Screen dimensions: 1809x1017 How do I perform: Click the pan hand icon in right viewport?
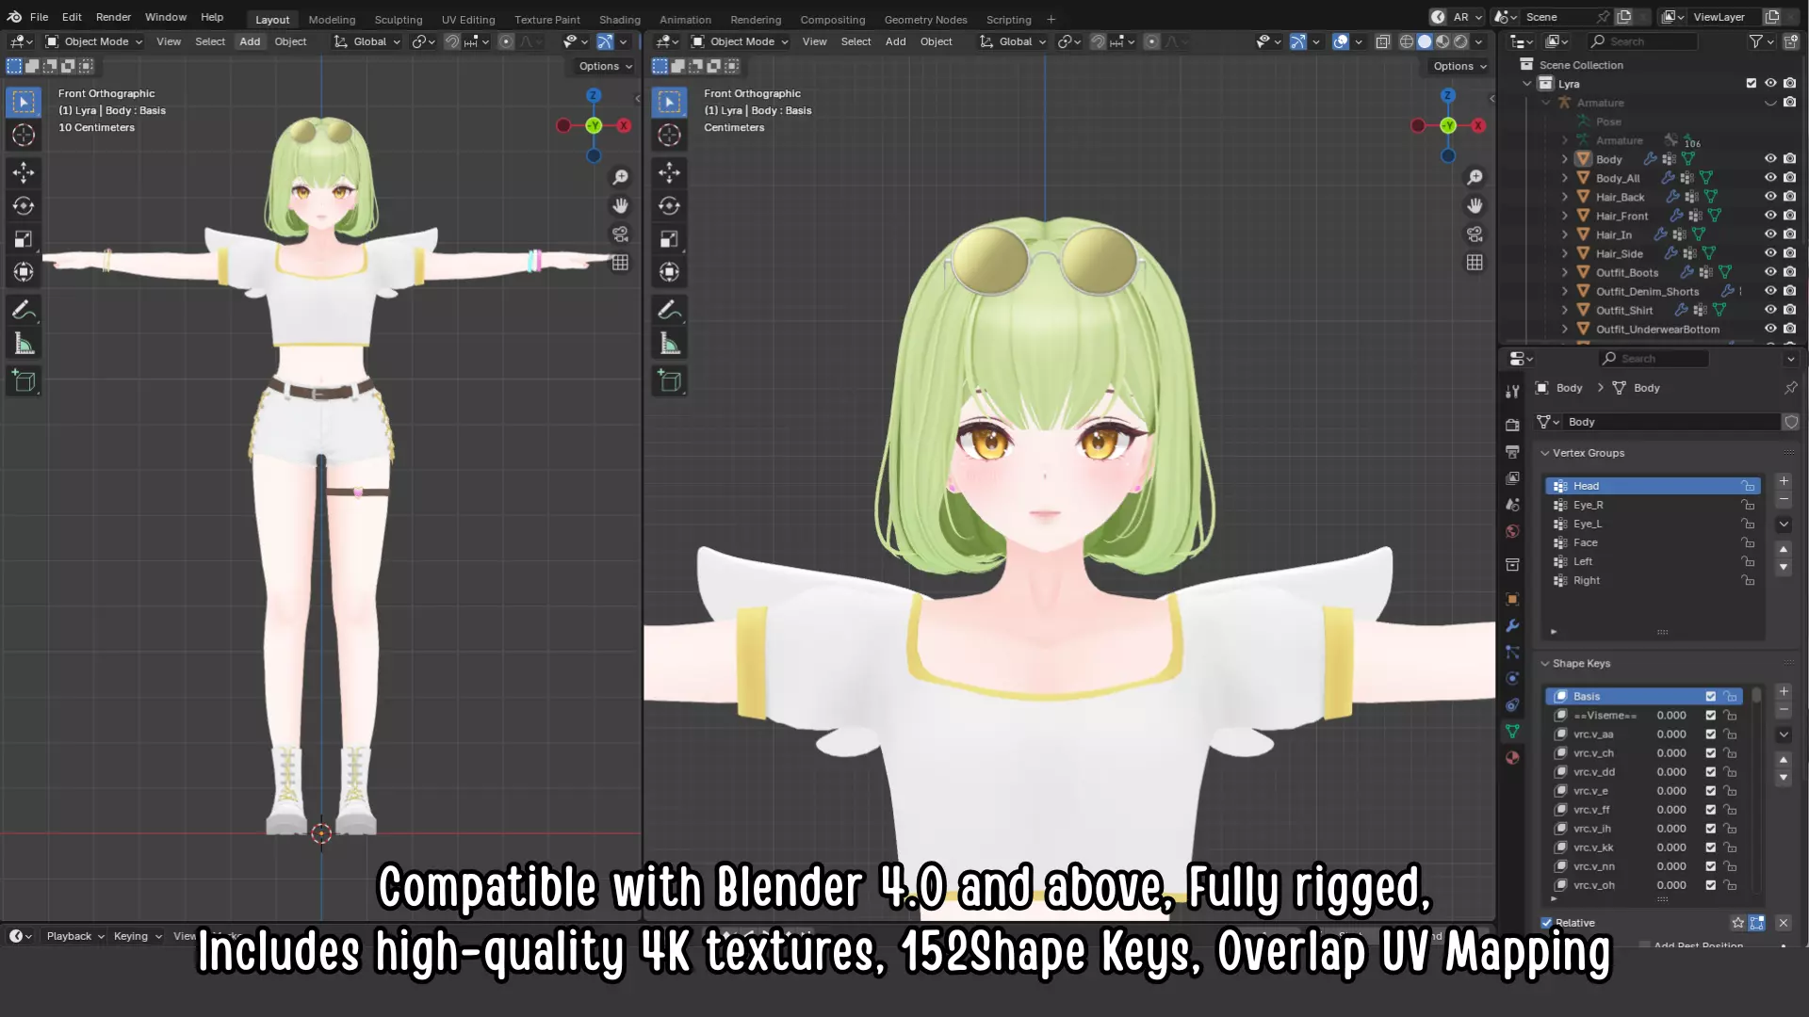(1475, 205)
